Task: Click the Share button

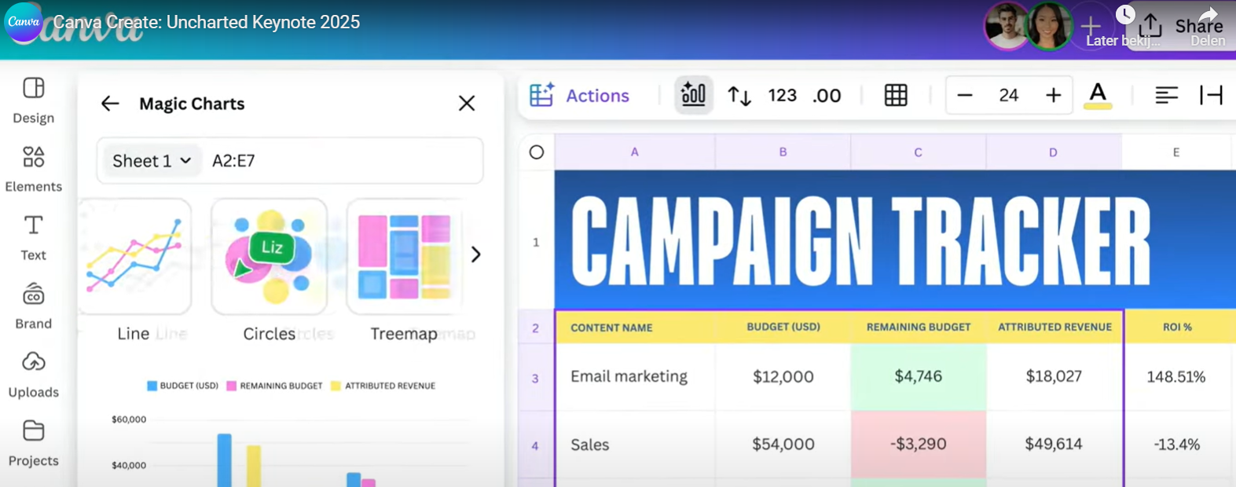Action: pos(1198,25)
